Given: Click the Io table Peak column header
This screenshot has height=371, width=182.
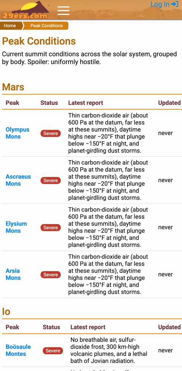Looking at the screenshot, I should click(12, 327).
